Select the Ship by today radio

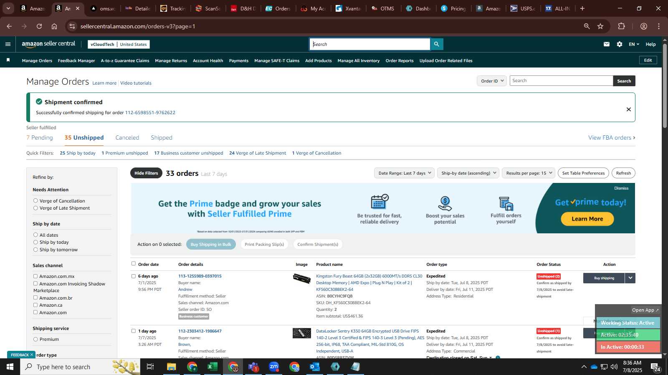point(35,242)
